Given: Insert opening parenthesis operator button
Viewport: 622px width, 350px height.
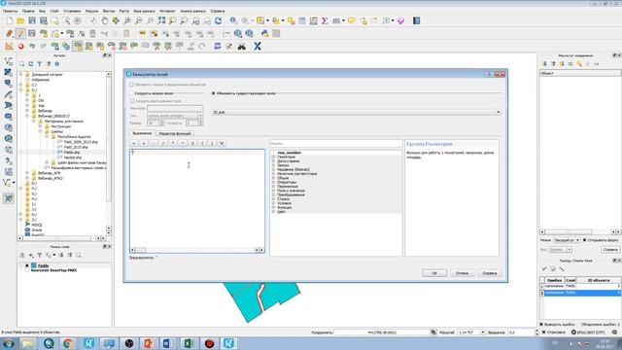Looking at the screenshot, I should [202, 143].
